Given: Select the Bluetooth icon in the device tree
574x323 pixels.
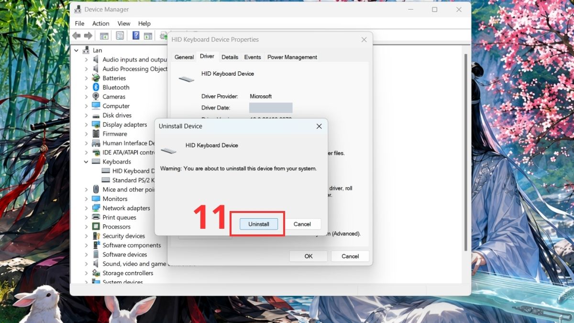Looking at the screenshot, I should 96,88.
